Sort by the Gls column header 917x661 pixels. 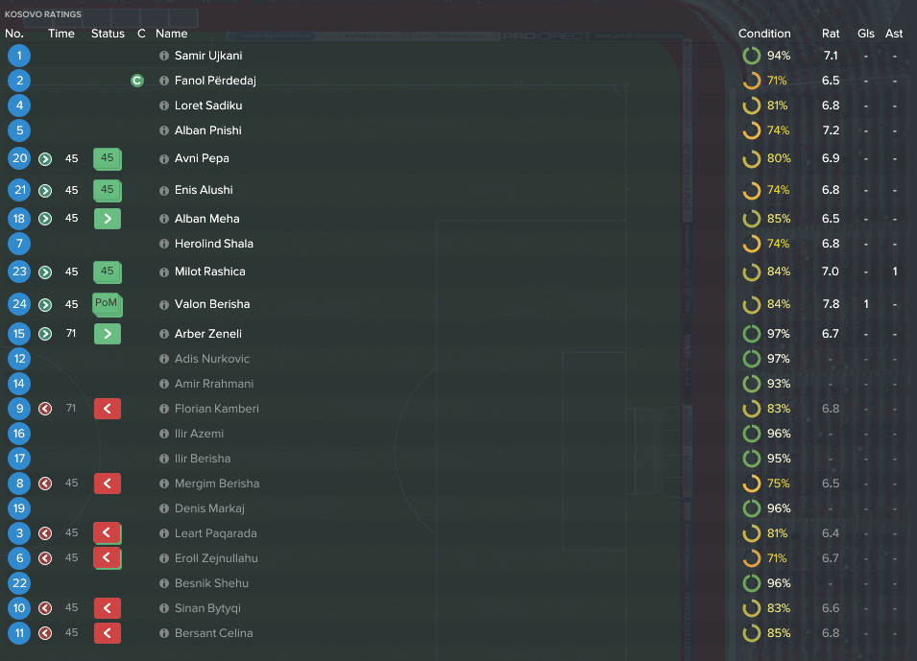pos(866,34)
